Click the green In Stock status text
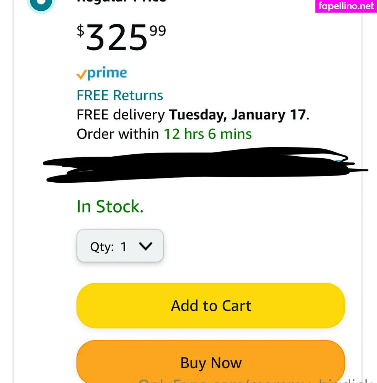Screen dimensions: 377x383 [110, 206]
